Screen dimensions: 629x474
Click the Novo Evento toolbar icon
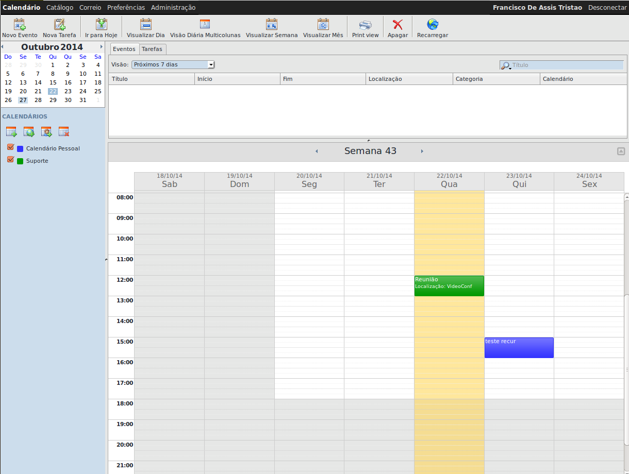[20, 25]
